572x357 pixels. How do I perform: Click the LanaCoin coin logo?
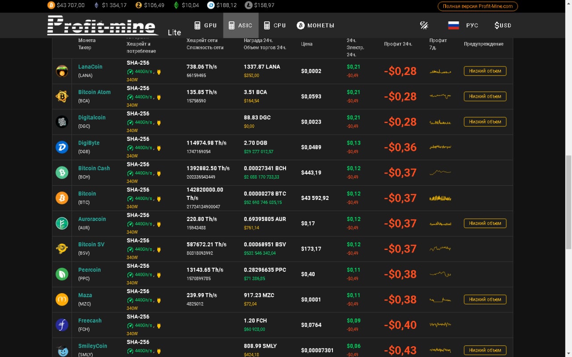pos(62,71)
